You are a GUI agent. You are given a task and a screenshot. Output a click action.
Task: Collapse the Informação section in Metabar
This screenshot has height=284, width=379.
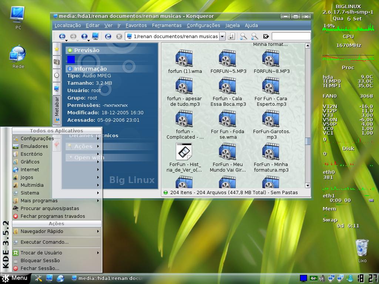coord(110,68)
